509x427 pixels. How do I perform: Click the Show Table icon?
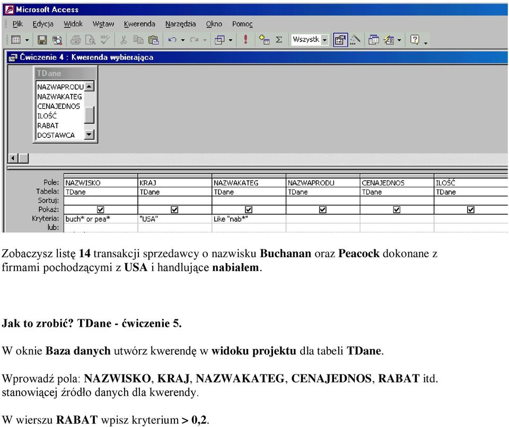[x=264, y=40]
